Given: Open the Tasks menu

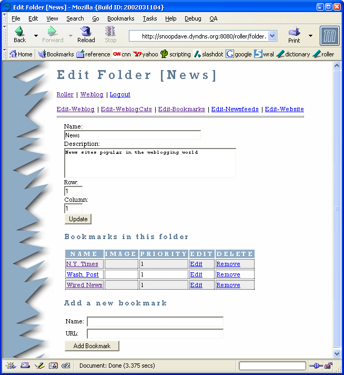Looking at the screenshot, I should click(149, 18).
